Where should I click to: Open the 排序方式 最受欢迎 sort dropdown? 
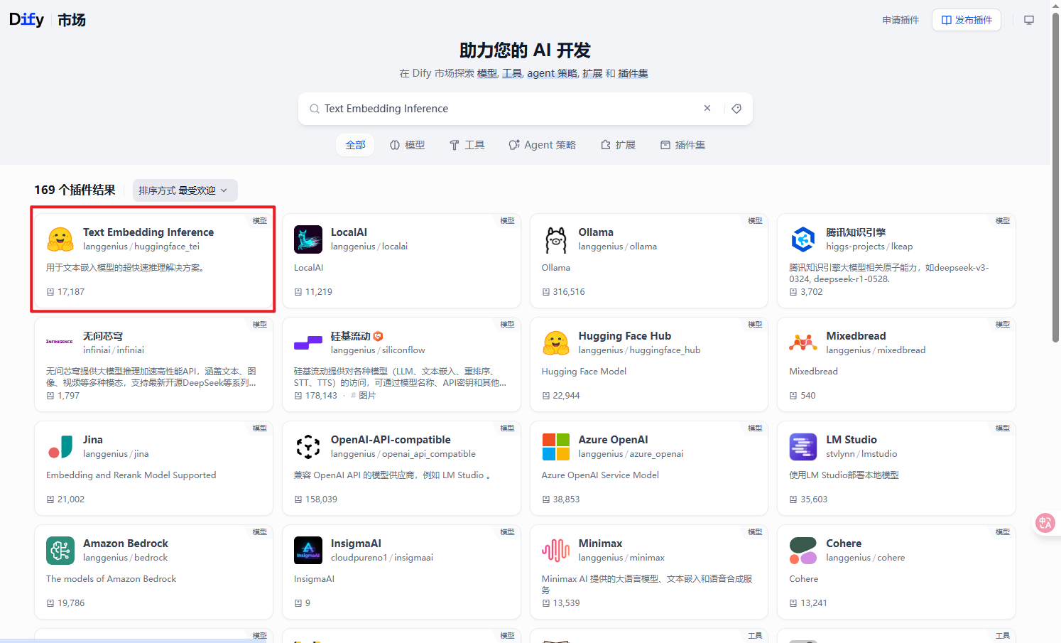click(185, 190)
